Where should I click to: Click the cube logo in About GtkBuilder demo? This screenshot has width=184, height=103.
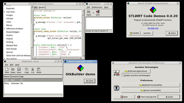click(80, 68)
